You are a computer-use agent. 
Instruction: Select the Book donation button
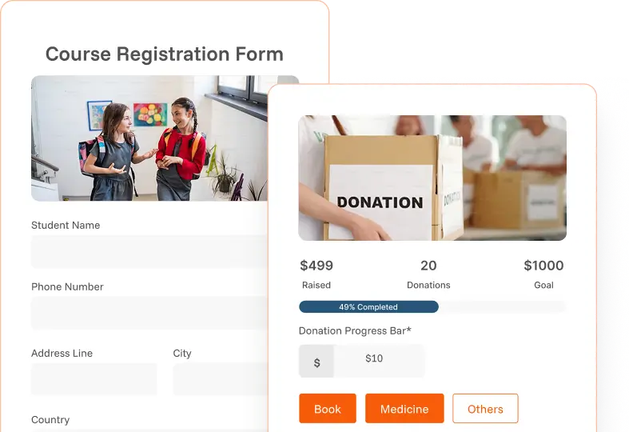(x=328, y=408)
